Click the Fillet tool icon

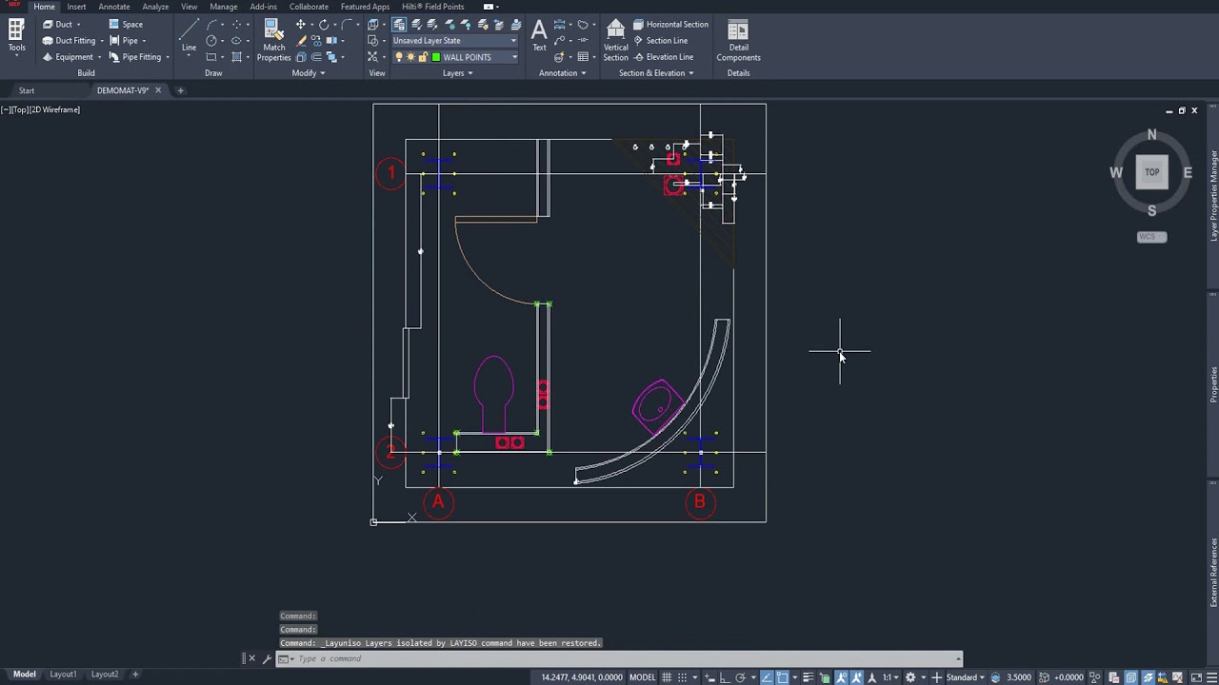[x=347, y=25]
